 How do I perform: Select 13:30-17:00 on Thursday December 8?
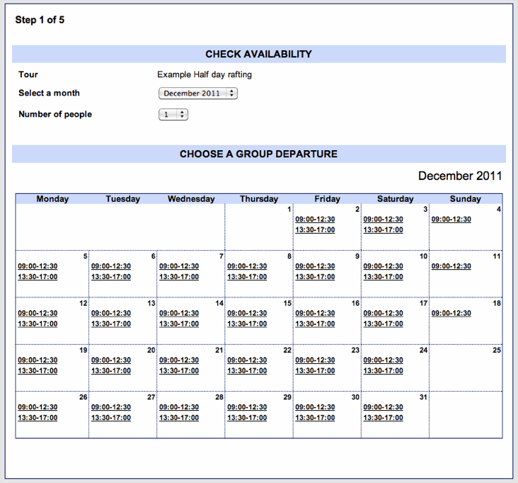coord(247,277)
